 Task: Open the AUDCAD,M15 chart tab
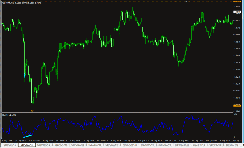(x=130, y=145)
